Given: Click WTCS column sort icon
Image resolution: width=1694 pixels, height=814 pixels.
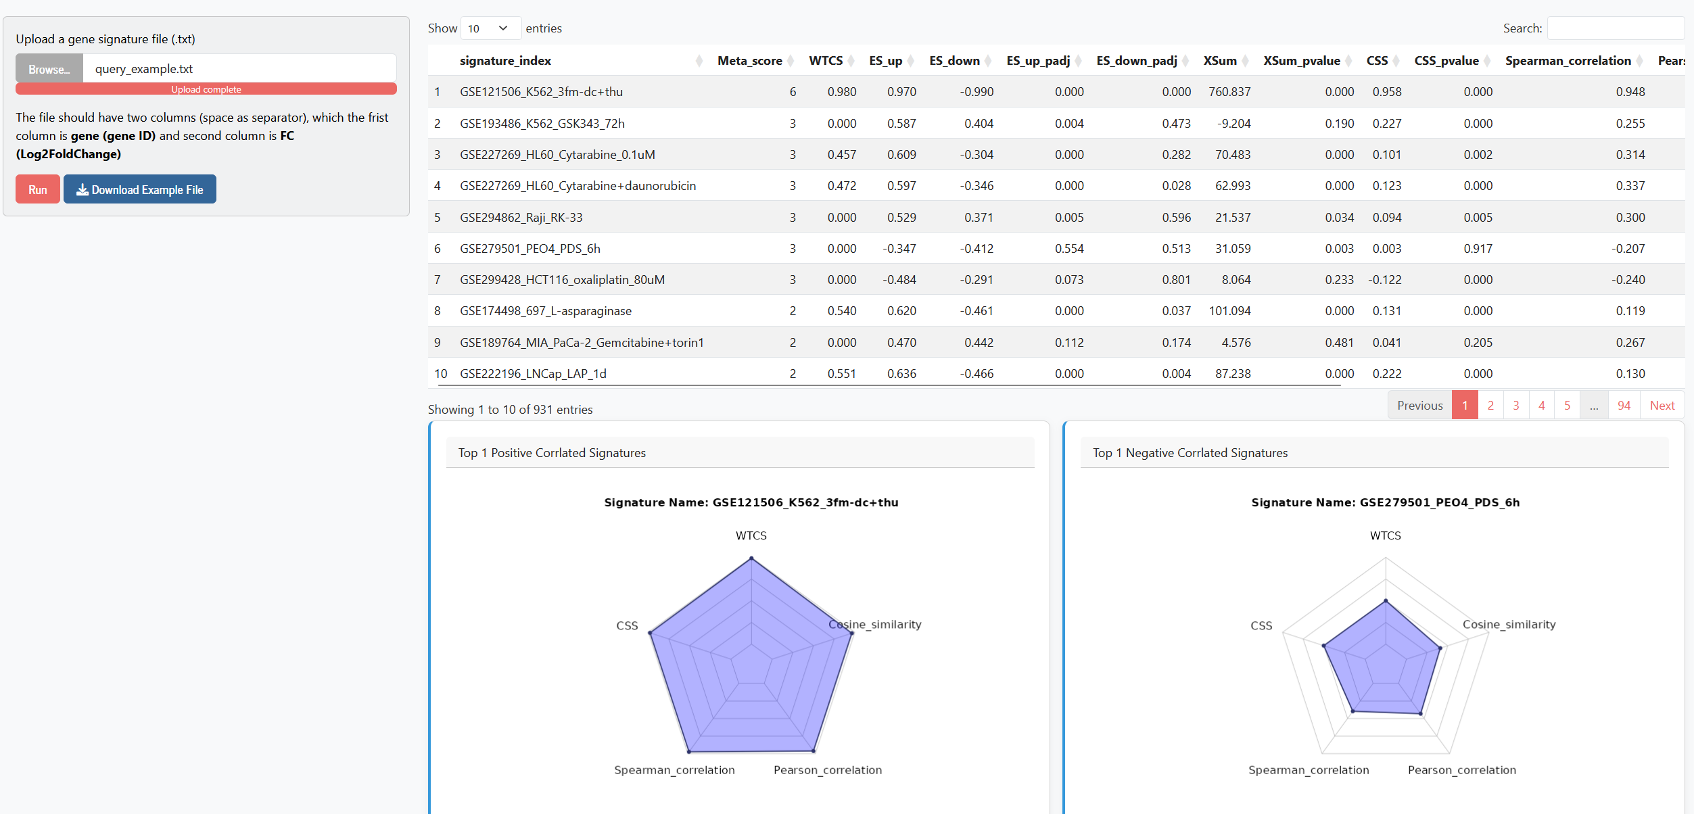Looking at the screenshot, I should 851,61.
